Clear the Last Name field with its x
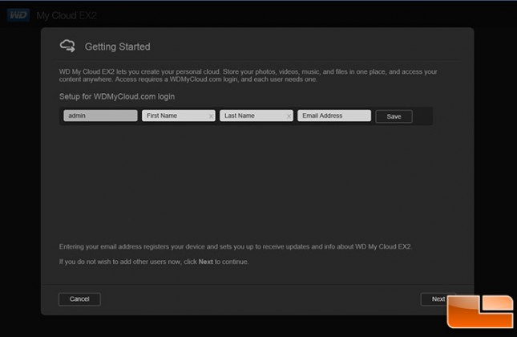 pos(289,116)
